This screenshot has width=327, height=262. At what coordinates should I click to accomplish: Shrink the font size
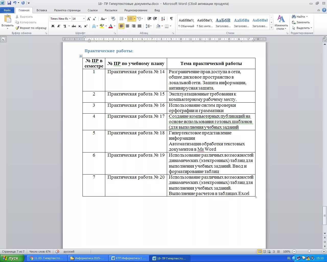94,19
